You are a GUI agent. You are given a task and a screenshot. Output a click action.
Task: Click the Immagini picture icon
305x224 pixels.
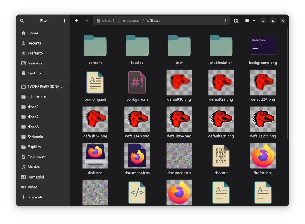tap(23, 177)
